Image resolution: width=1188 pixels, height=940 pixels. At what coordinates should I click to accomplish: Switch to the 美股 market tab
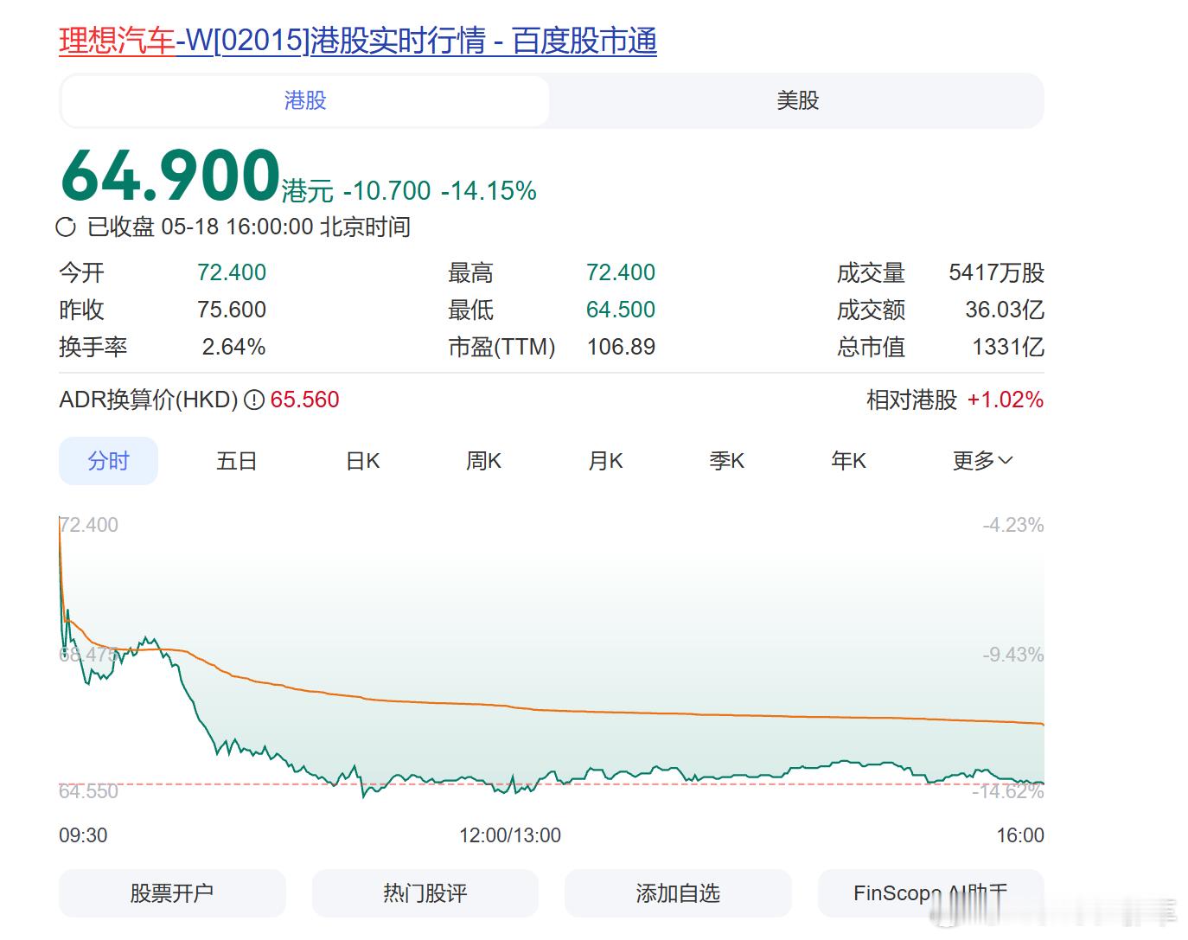(797, 100)
